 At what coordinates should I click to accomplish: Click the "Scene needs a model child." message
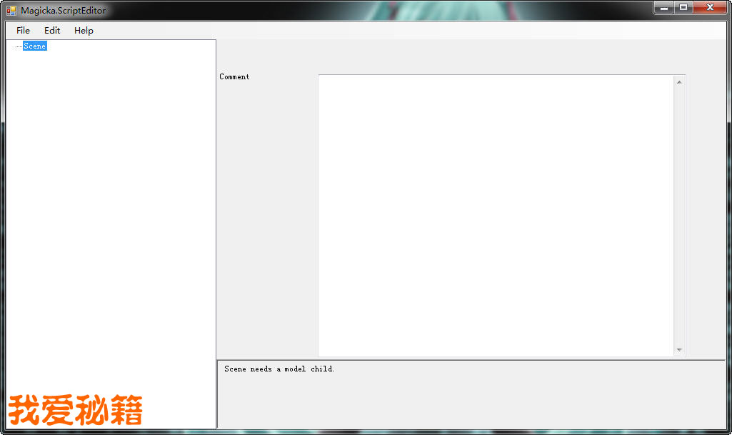click(279, 369)
